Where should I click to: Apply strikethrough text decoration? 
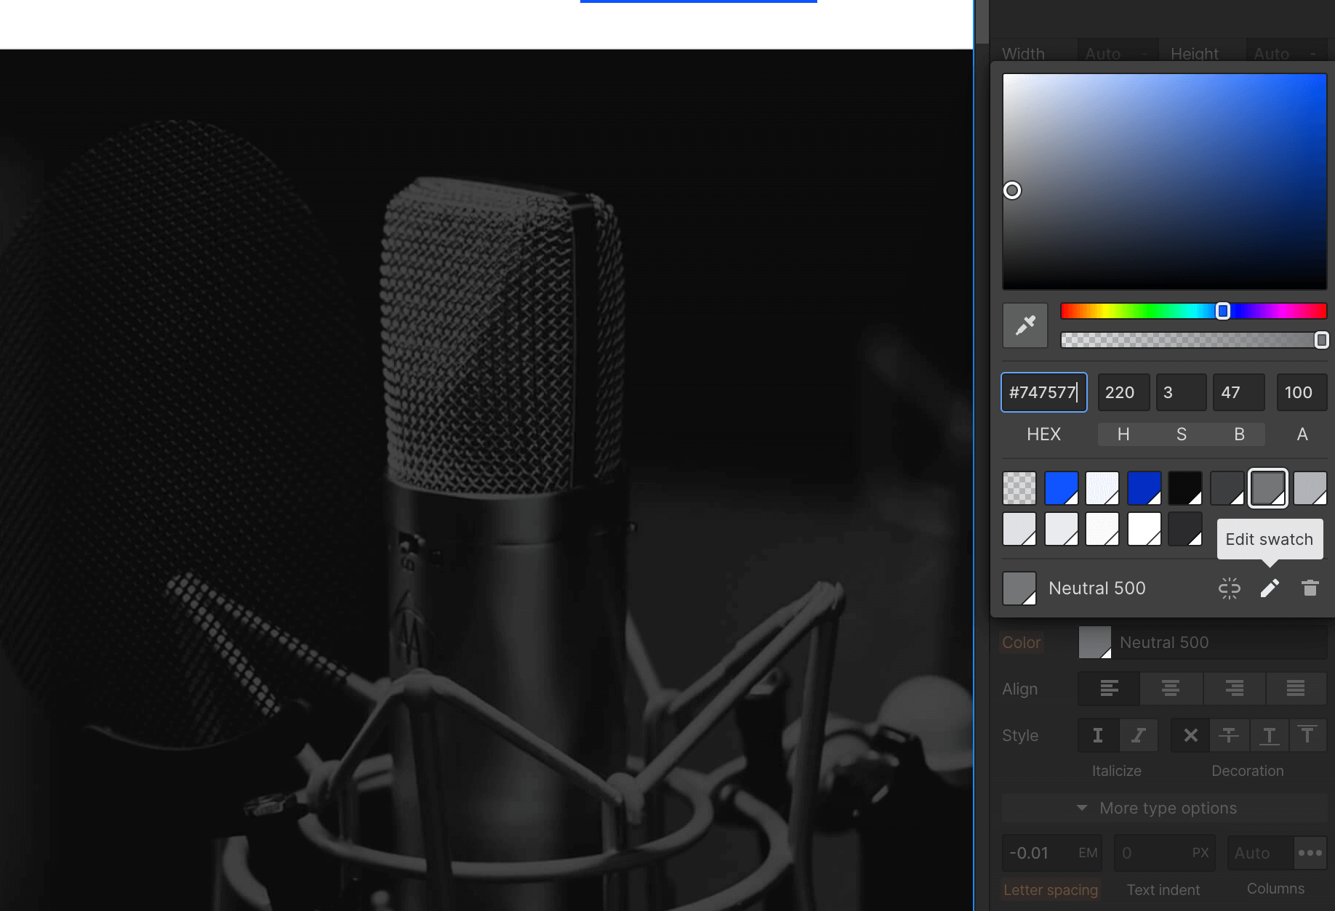click(1229, 735)
